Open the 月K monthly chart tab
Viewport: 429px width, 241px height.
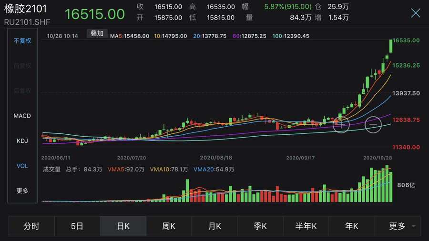click(214, 226)
